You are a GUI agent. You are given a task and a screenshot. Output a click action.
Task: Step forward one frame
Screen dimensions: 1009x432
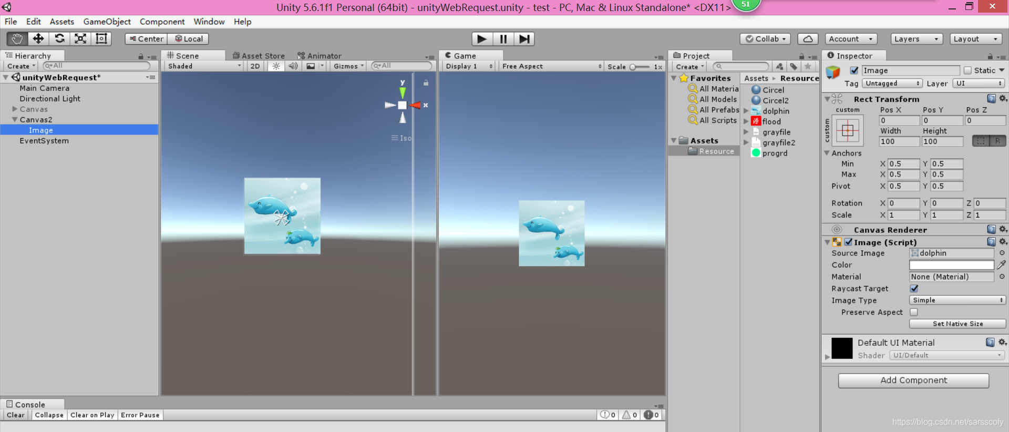tap(524, 39)
